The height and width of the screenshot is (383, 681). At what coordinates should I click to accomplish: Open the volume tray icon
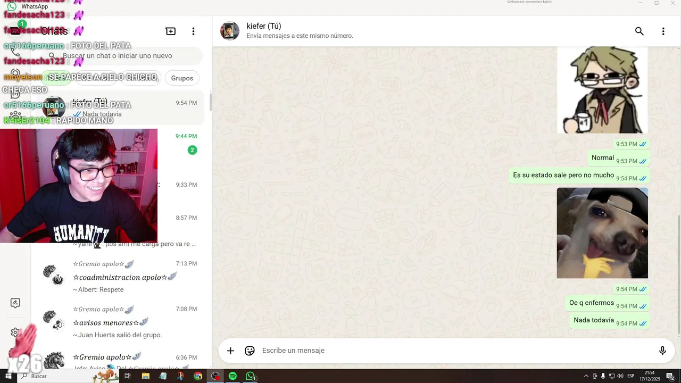coord(620,376)
